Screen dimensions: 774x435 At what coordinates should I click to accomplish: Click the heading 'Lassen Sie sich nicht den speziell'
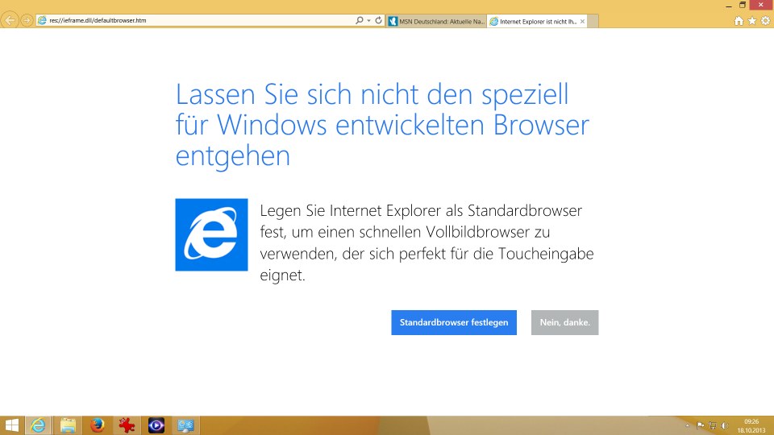click(372, 93)
